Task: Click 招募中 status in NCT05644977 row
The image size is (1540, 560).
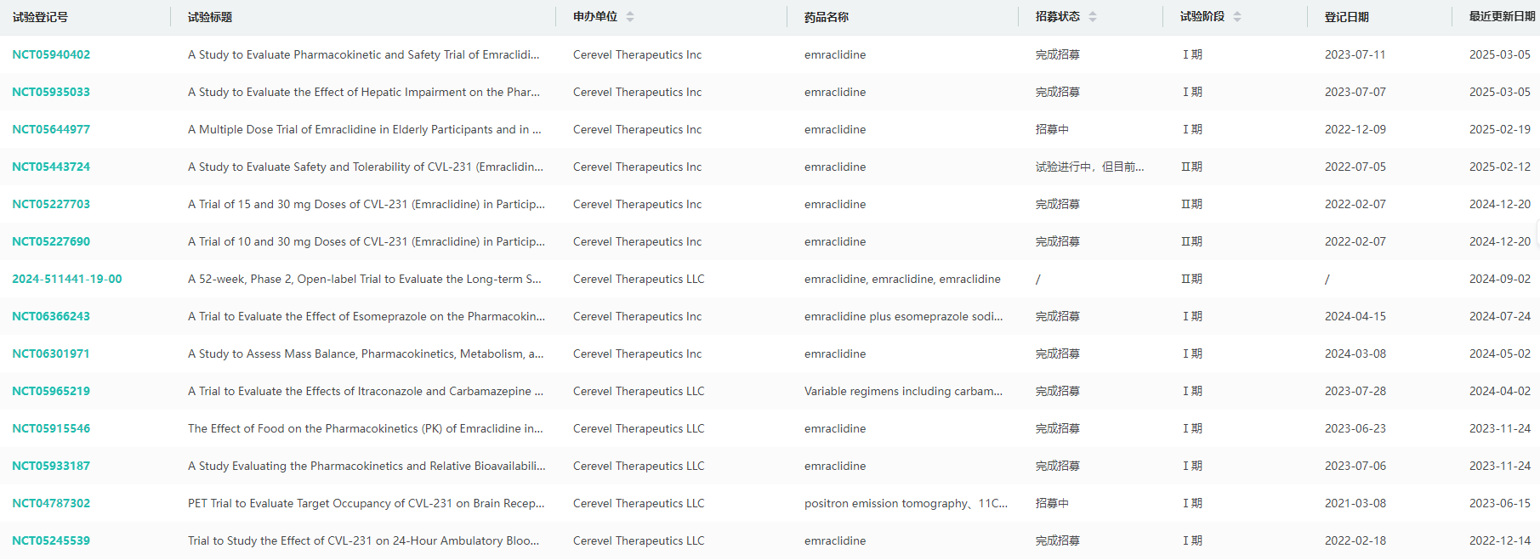Action: click(x=1052, y=129)
